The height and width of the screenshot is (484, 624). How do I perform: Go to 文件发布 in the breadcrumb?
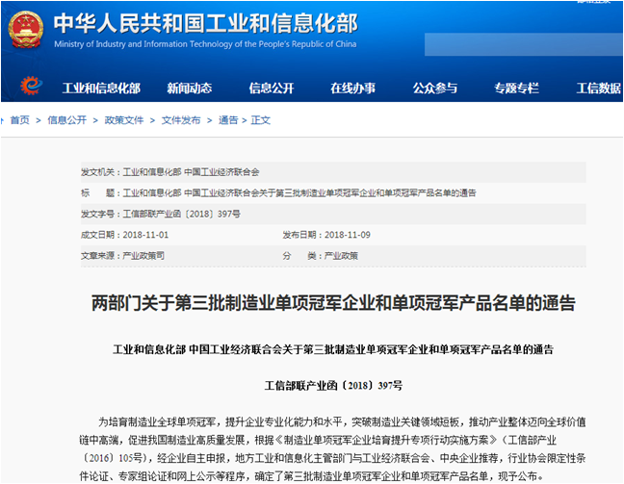[180, 120]
